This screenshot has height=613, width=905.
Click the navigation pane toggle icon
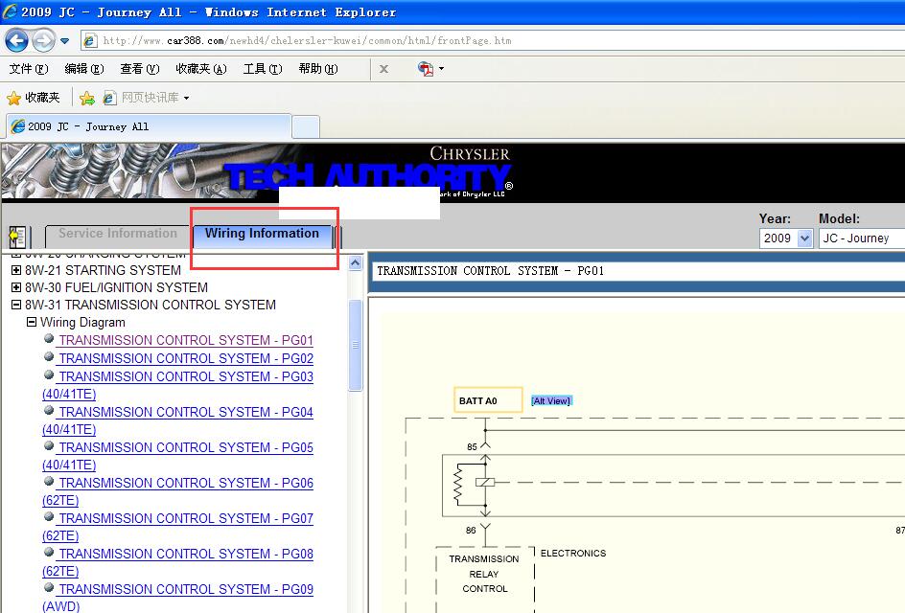pyautogui.click(x=17, y=237)
